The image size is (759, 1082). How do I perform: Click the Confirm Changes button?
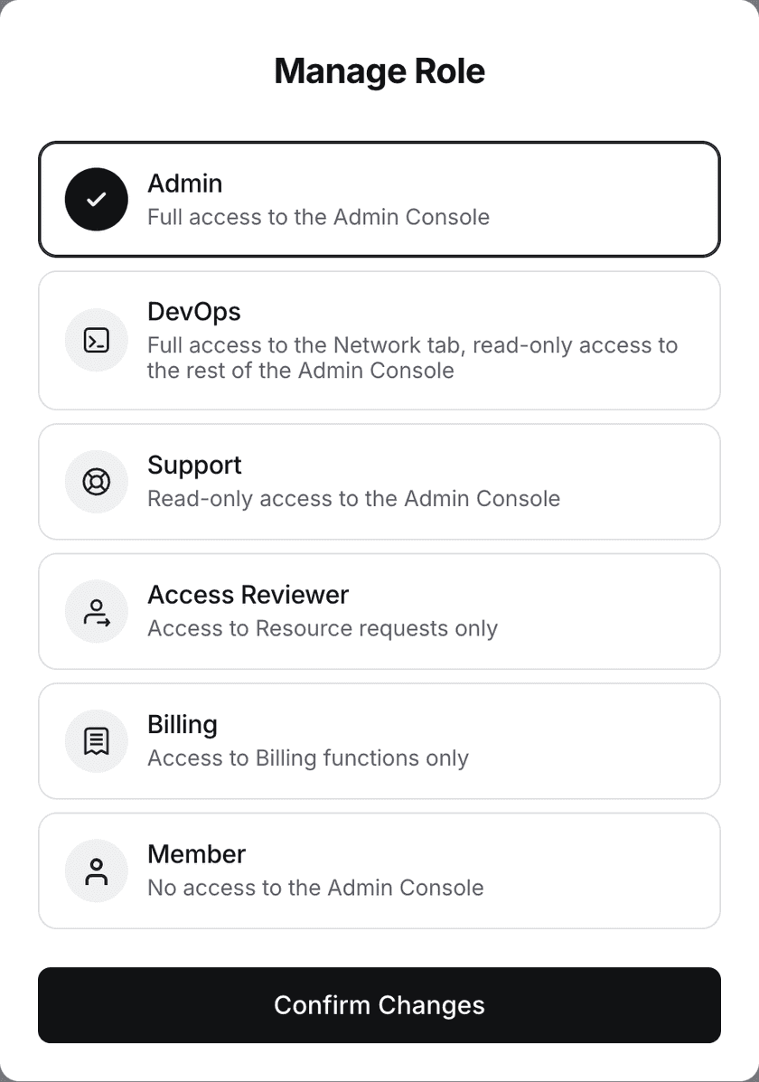point(379,1005)
